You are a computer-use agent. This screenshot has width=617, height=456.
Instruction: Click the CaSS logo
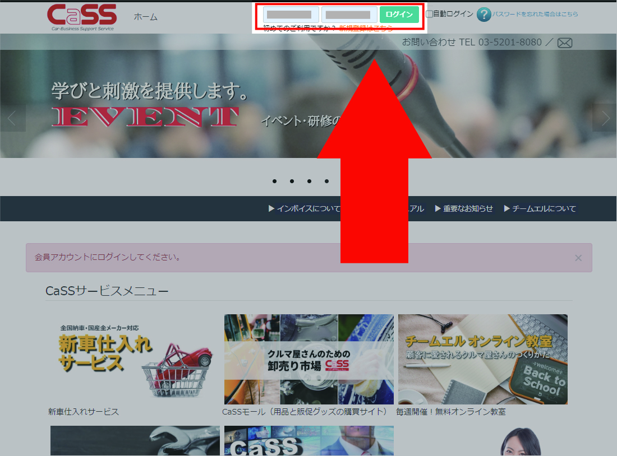[x=82, y=17]
